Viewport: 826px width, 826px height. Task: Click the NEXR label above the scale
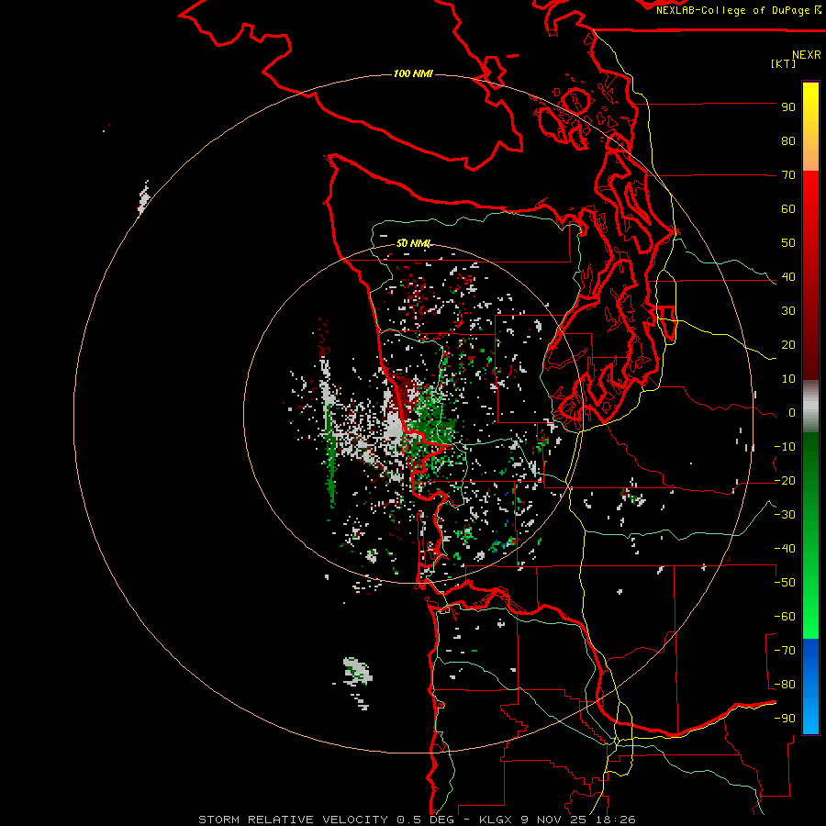point(806,55)
